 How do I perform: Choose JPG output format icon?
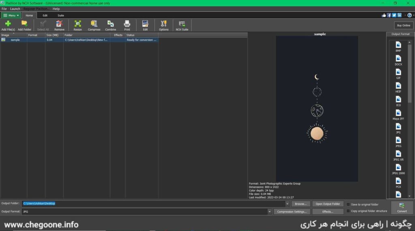398,128
